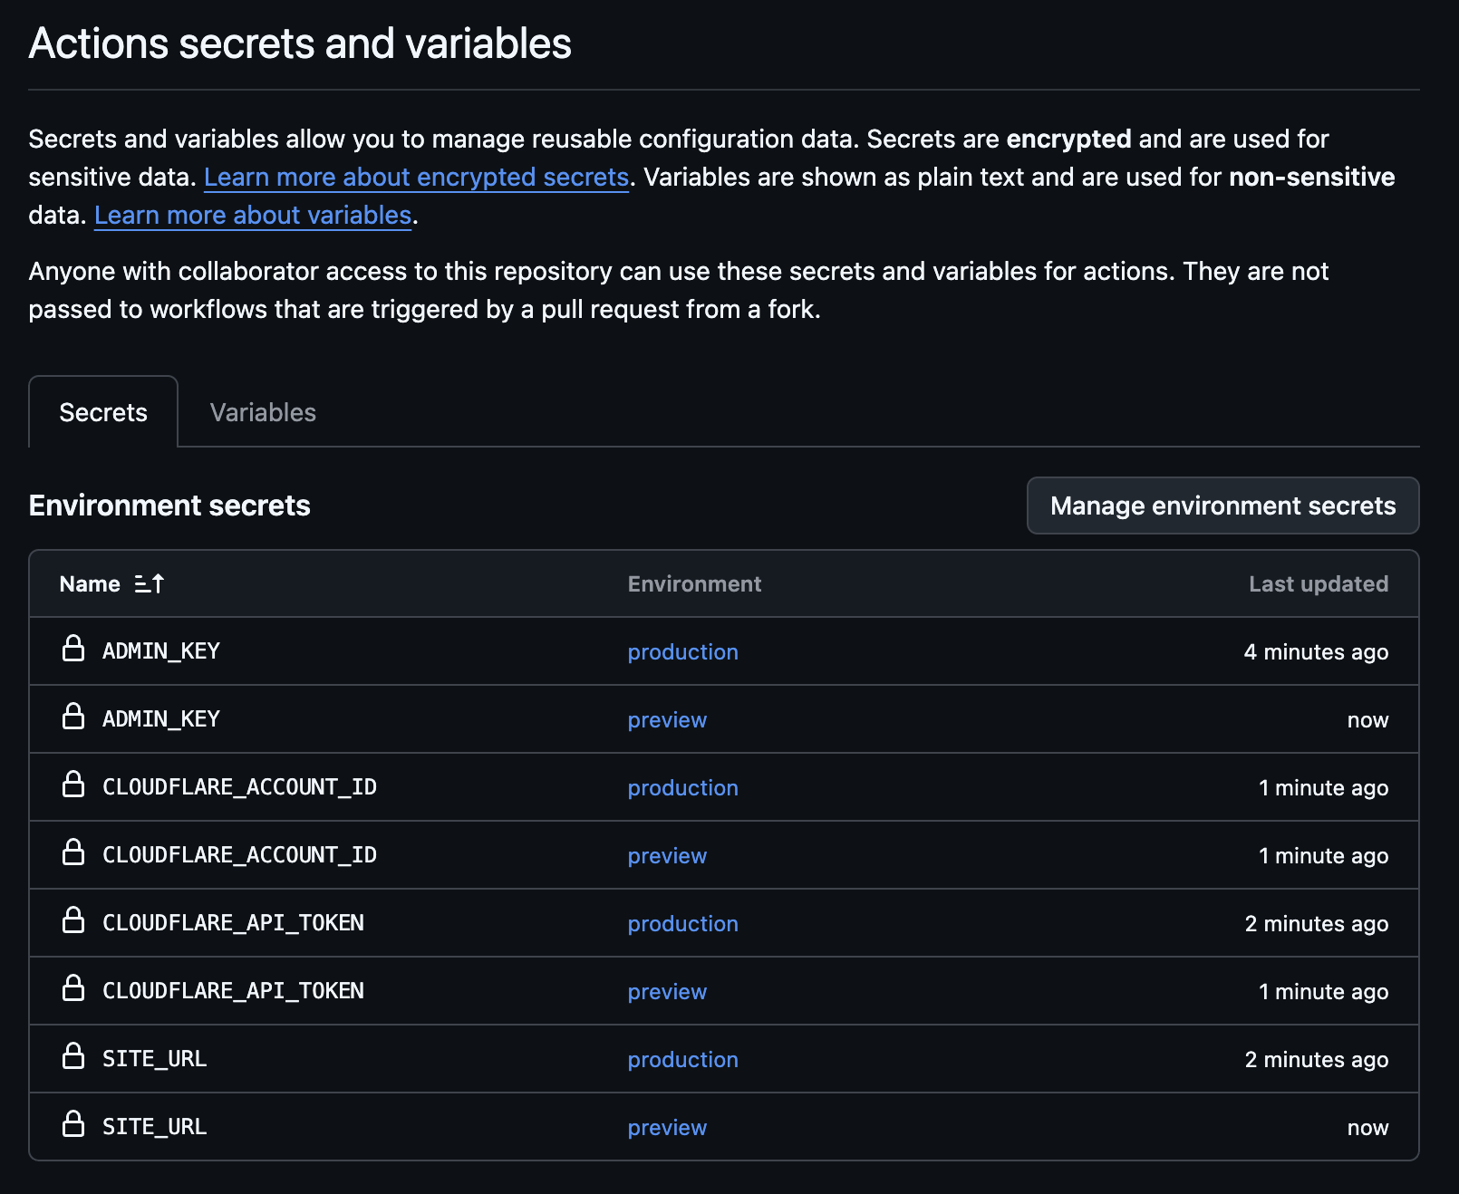Click the Name column header
1459x1194 pixels.
click(x=90, y=584)
